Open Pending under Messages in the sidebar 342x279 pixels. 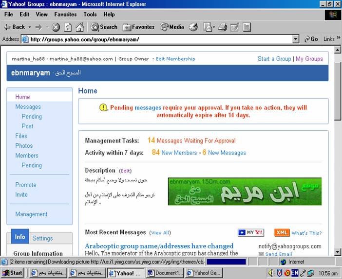32,117
